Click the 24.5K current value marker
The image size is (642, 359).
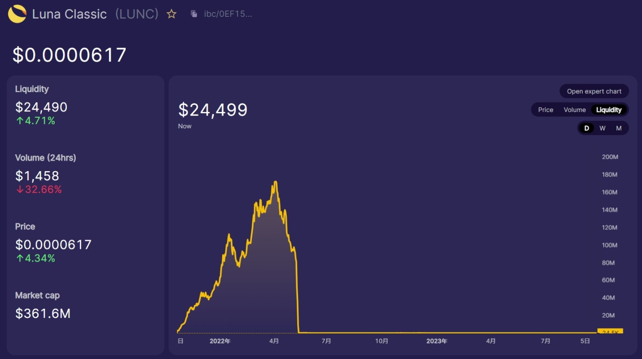pos(611,331)
